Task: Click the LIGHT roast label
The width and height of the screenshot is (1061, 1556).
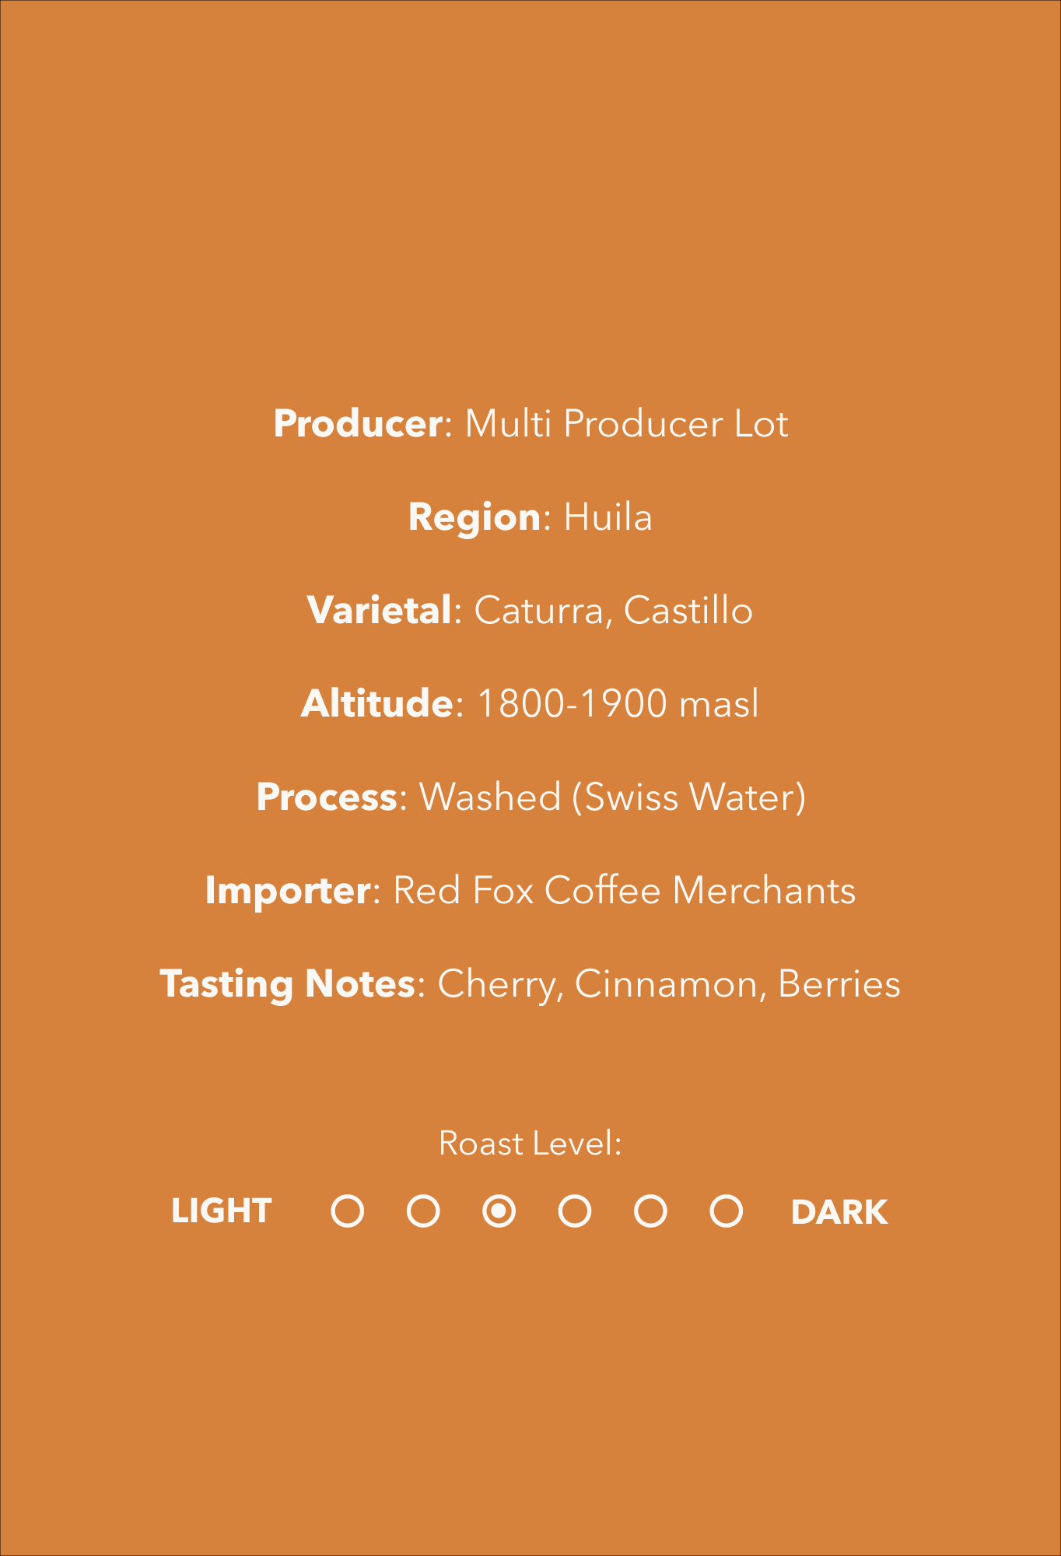Action: pyautogui.click(x=222, y=1211)
